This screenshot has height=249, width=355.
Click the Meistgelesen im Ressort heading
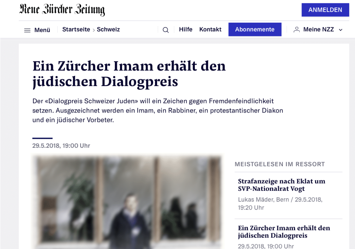point(280,164)
